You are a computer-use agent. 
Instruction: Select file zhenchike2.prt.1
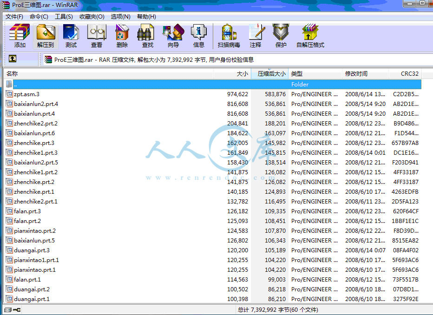(x=213, y=202)
